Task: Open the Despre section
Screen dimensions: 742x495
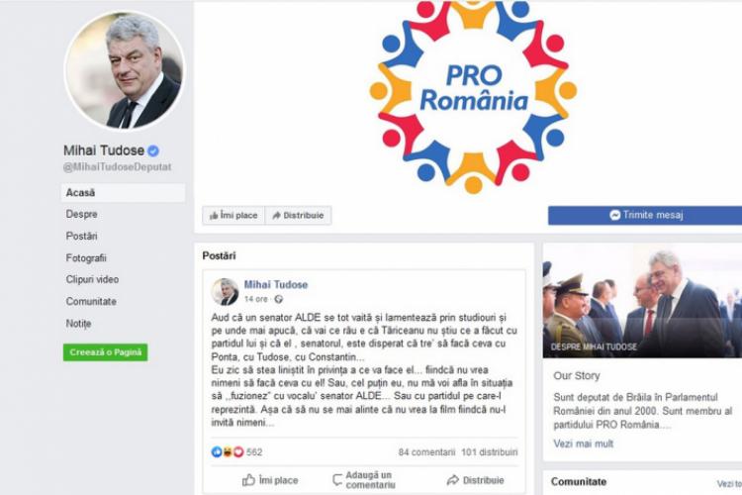Action: (82, 214)
